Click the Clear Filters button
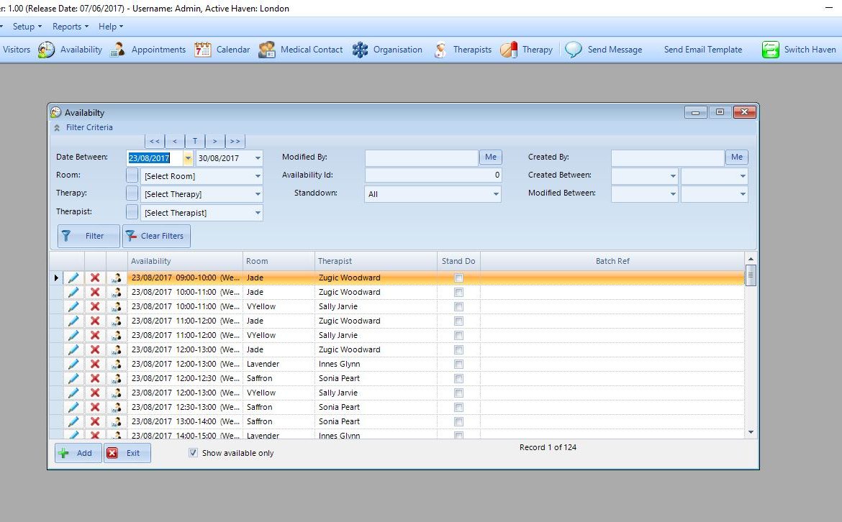842x522 pixels. [156, 236]
